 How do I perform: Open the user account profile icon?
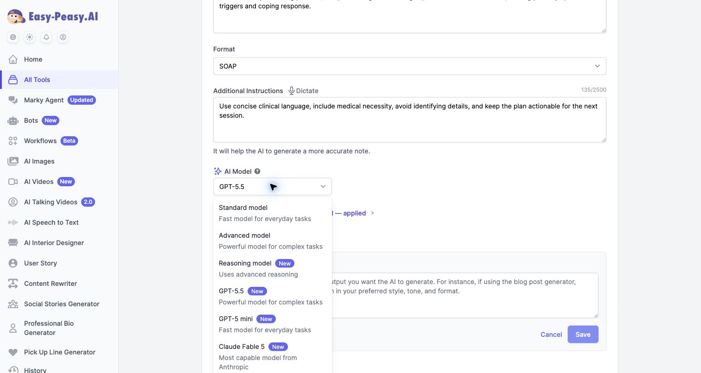tap(63, 37)
